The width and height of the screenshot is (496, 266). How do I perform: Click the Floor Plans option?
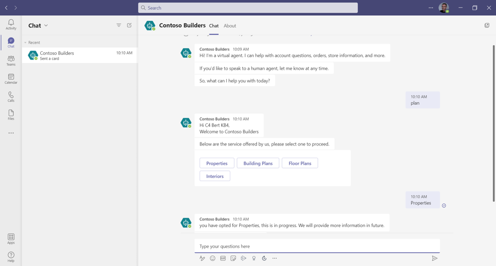[x=300, y=163]
